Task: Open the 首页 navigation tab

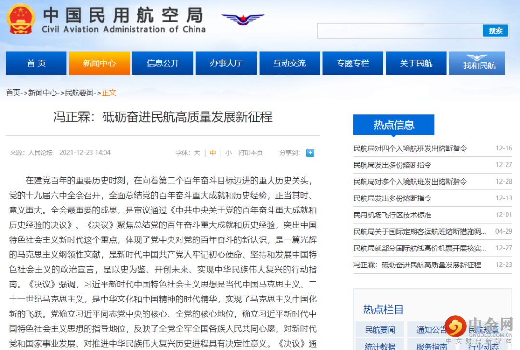Action: 36,63
